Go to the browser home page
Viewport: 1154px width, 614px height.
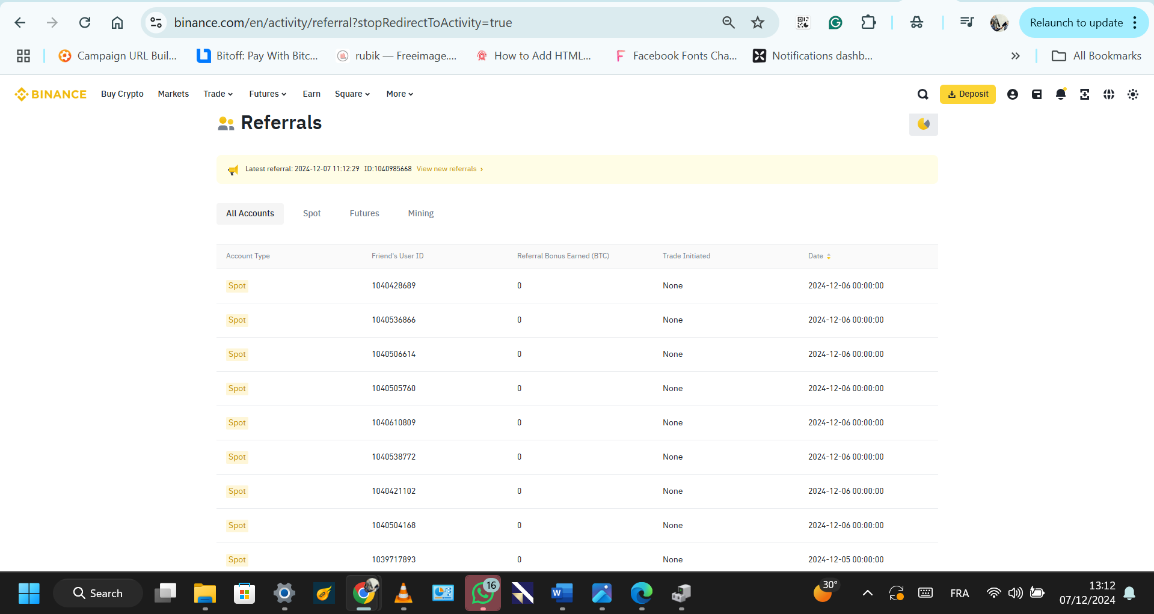117,23
